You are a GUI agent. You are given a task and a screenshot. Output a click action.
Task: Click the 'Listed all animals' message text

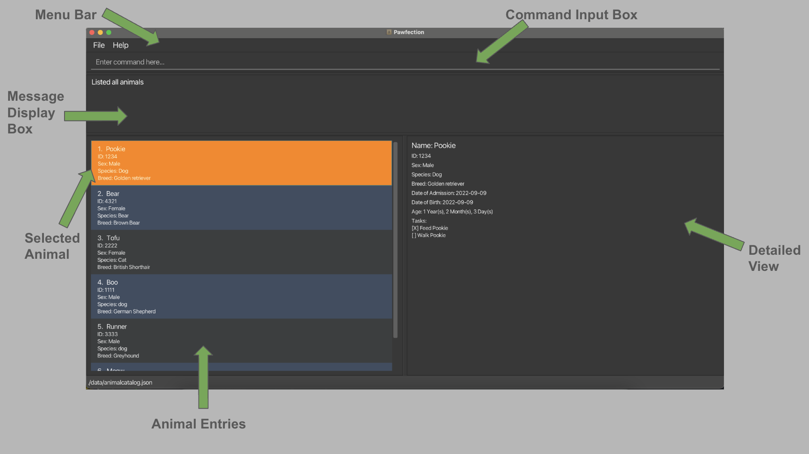[x=117, y=82]
